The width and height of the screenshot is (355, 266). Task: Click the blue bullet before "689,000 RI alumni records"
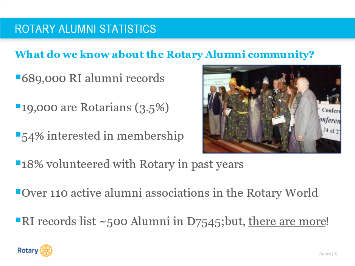(x=18, y=77)
